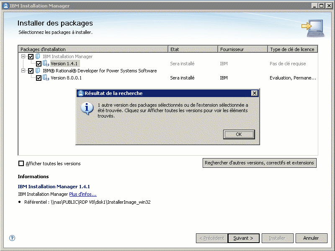Click the Rational Developer package icon

38,70
